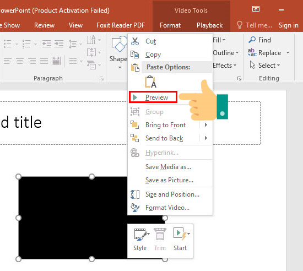Click the Sign in link
Viewport: 303px width, 271px height.
288,25
